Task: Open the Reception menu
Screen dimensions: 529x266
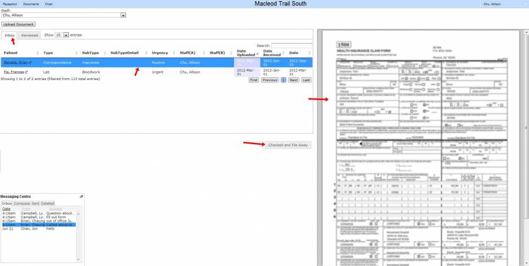Action: click(10, 4)
